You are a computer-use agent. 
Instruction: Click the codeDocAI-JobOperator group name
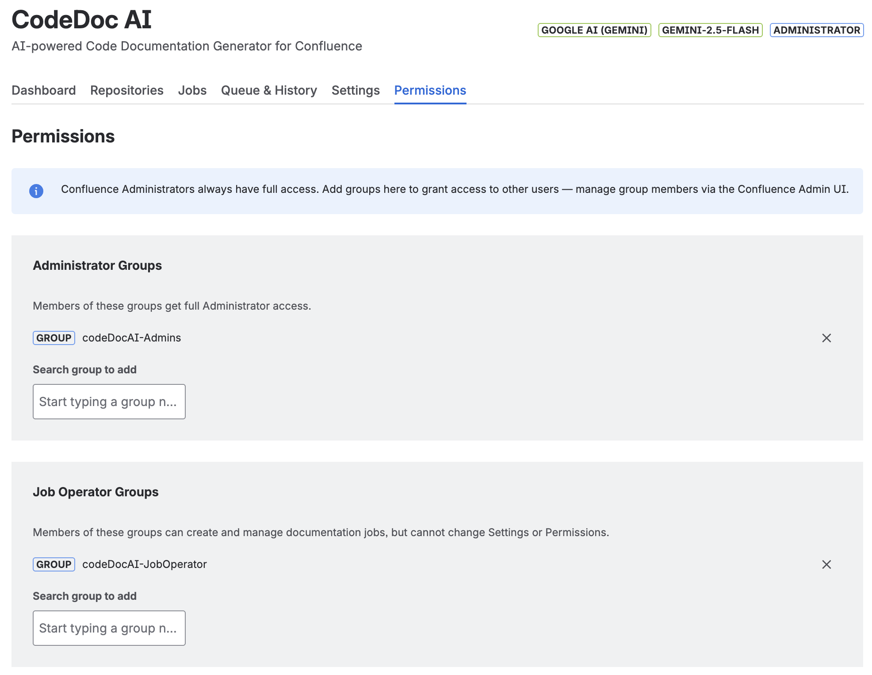click(144, 564)
